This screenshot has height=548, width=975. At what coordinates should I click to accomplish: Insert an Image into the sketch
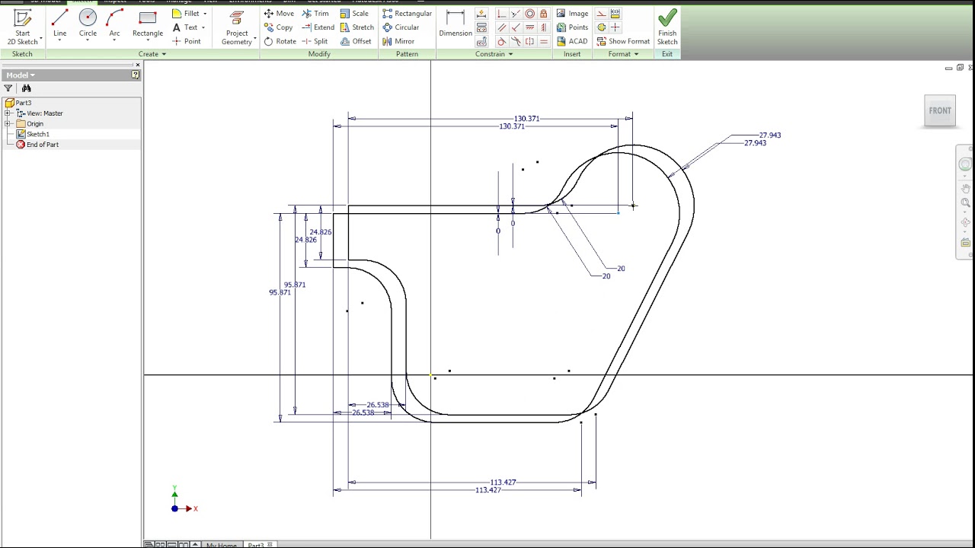click(x=572, y=14)
